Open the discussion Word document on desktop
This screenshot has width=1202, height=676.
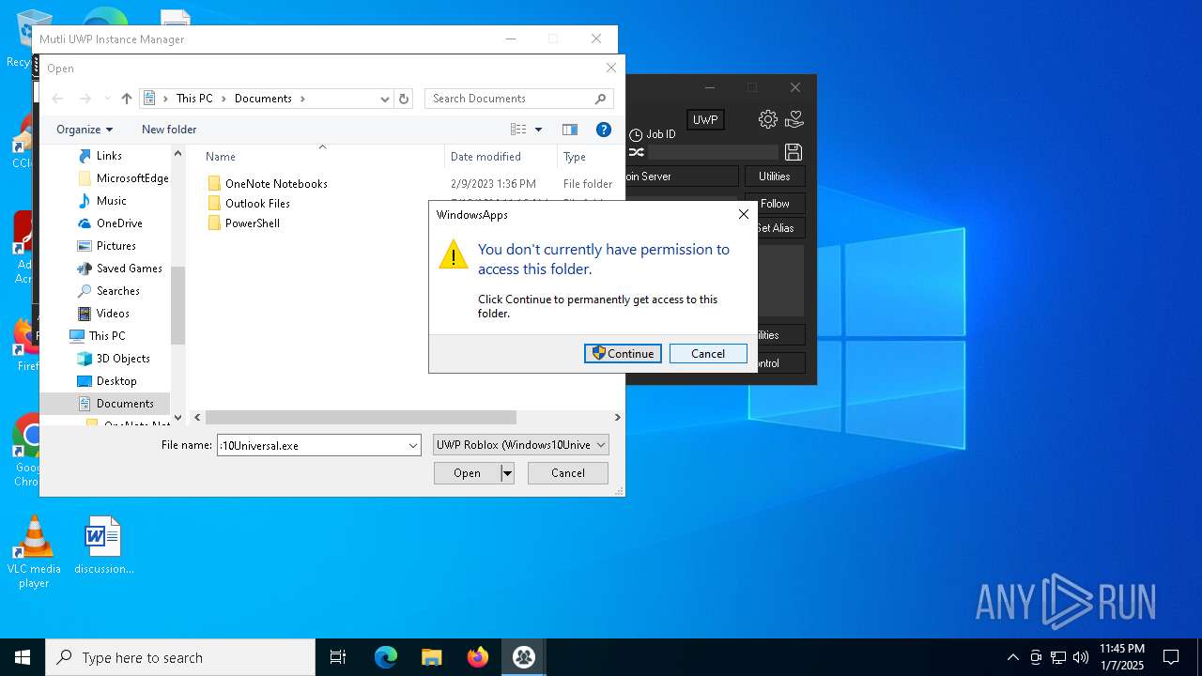(x=103, y=545)
